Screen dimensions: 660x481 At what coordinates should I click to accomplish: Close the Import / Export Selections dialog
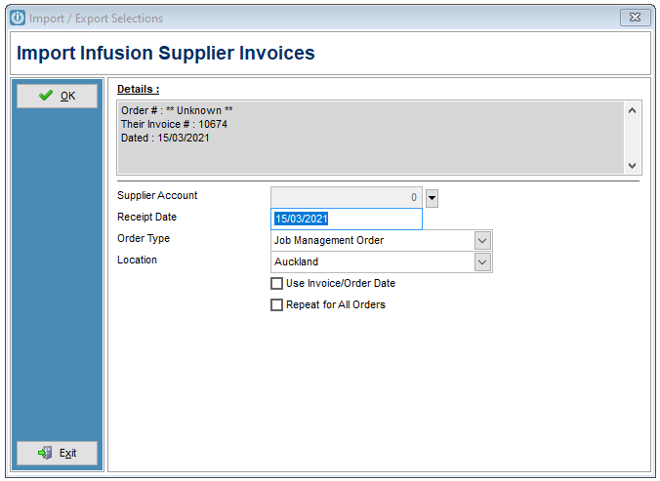pos(635,18)
